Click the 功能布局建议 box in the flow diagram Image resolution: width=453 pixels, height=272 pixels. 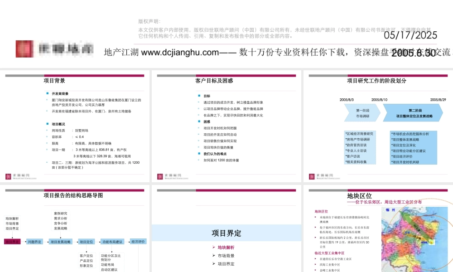point(112,242)
